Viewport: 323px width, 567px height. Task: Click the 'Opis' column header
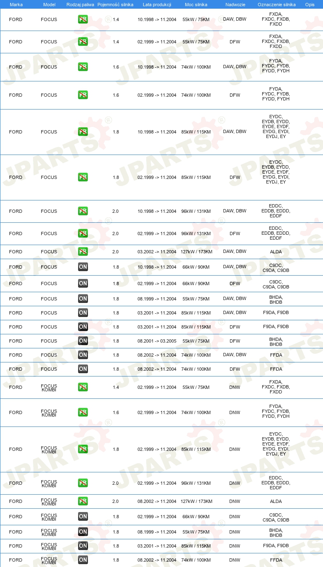[309, 5]
